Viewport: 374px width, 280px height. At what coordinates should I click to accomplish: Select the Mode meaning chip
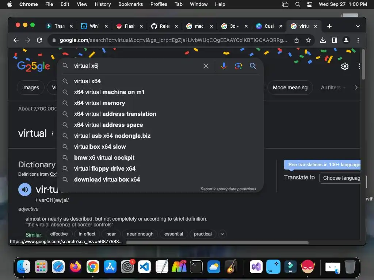290,87
